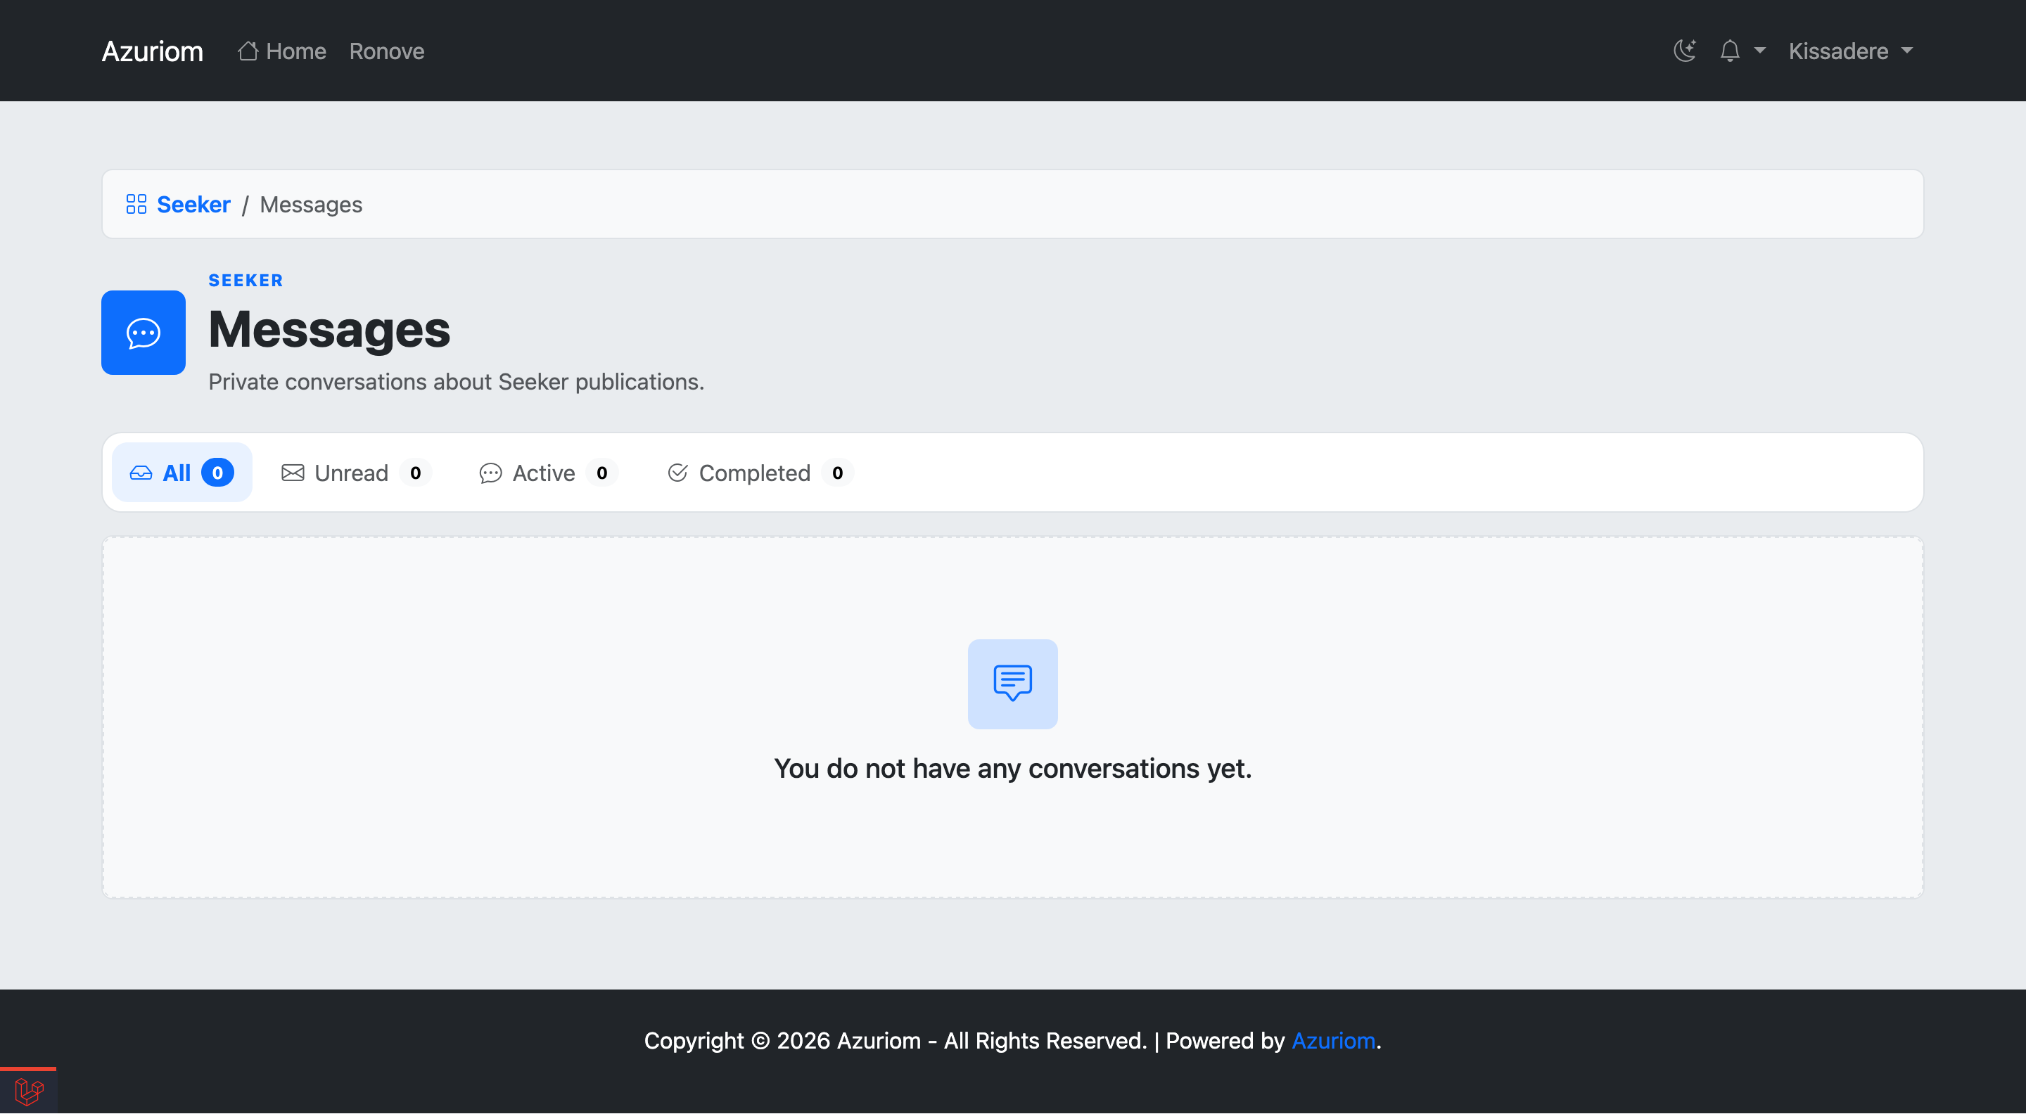This screenshot has height=1114, width=2026.
Task: Click the blue Messages chat bubble icon
Action: pos(143,333)
